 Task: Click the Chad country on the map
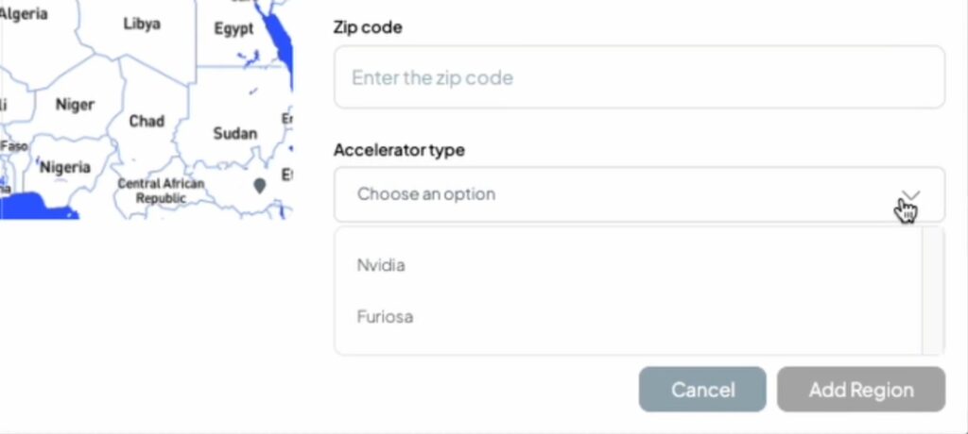pyautogui.click(x=147, y=121)
